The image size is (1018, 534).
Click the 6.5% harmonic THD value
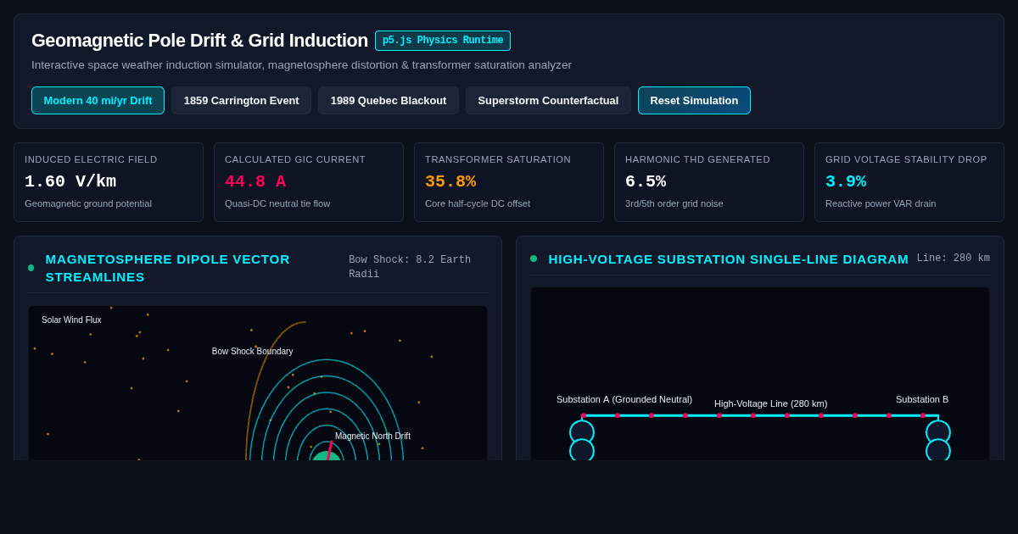[646, 181]
